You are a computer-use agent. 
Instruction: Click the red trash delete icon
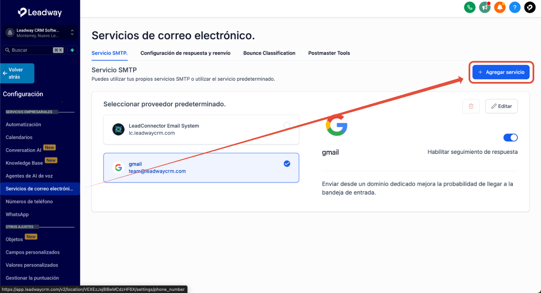[471, 106]
